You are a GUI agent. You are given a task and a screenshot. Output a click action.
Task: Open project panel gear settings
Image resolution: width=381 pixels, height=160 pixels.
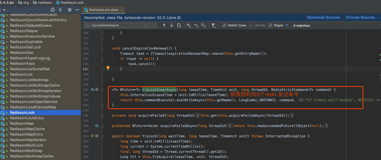pos(70,10)
